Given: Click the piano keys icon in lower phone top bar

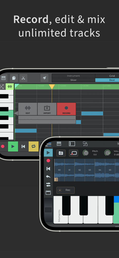Looking at the screenshot, I should 59,144.
